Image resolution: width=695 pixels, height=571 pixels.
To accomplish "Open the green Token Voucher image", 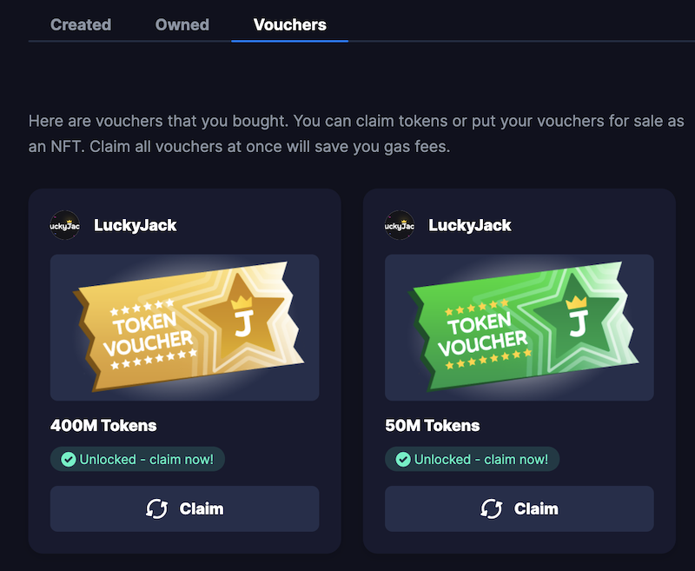I will [x=519, y=327].
